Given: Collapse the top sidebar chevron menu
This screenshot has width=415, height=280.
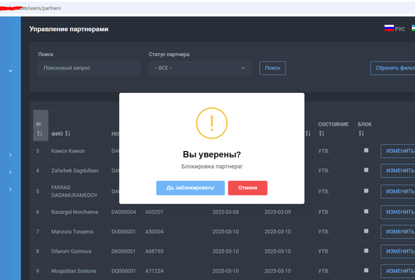Looking at the screenshot, I should (10, 71).
